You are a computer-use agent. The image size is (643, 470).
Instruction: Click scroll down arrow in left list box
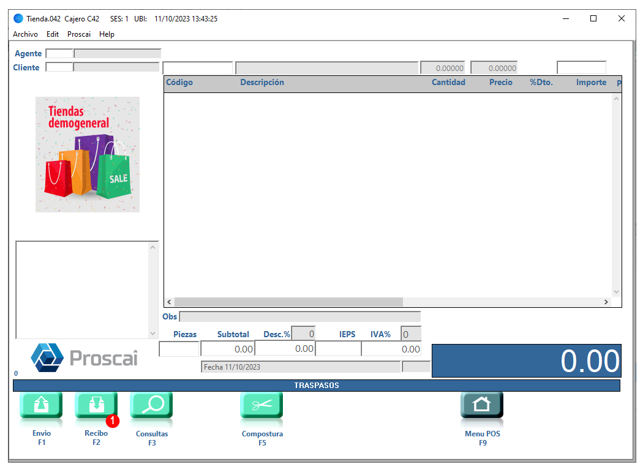pos(152,333)
